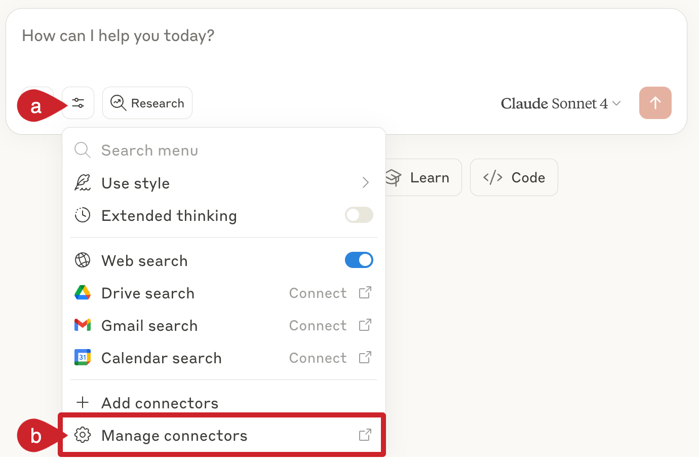Click Add connectors
Image resolution: width=699 pixels, height=458 pixels.
coord(224,403)
